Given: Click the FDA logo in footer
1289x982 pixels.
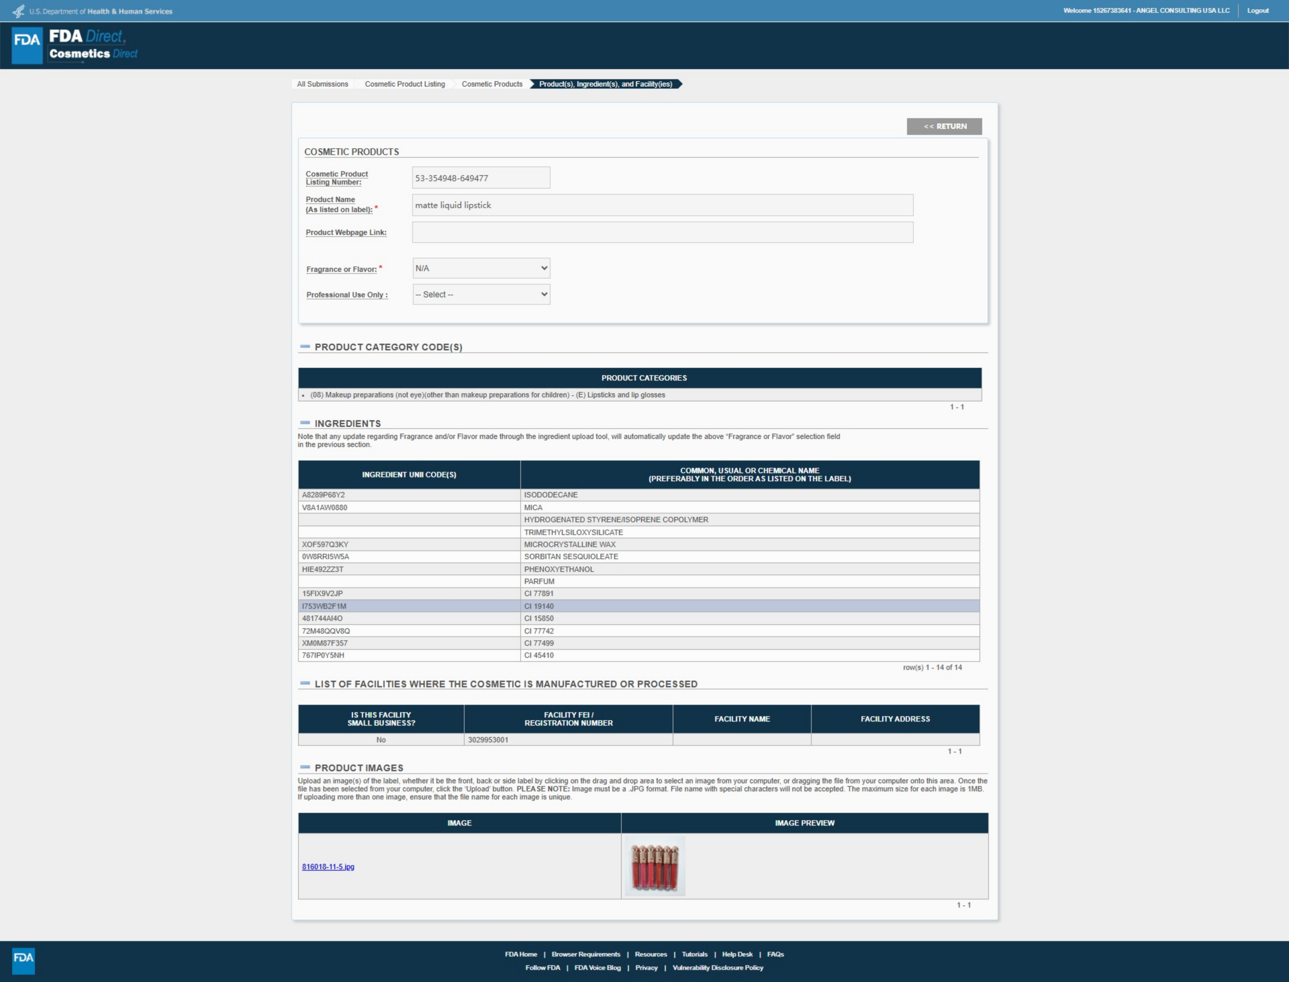Looking at the screenshot, I should pos(23,961).
